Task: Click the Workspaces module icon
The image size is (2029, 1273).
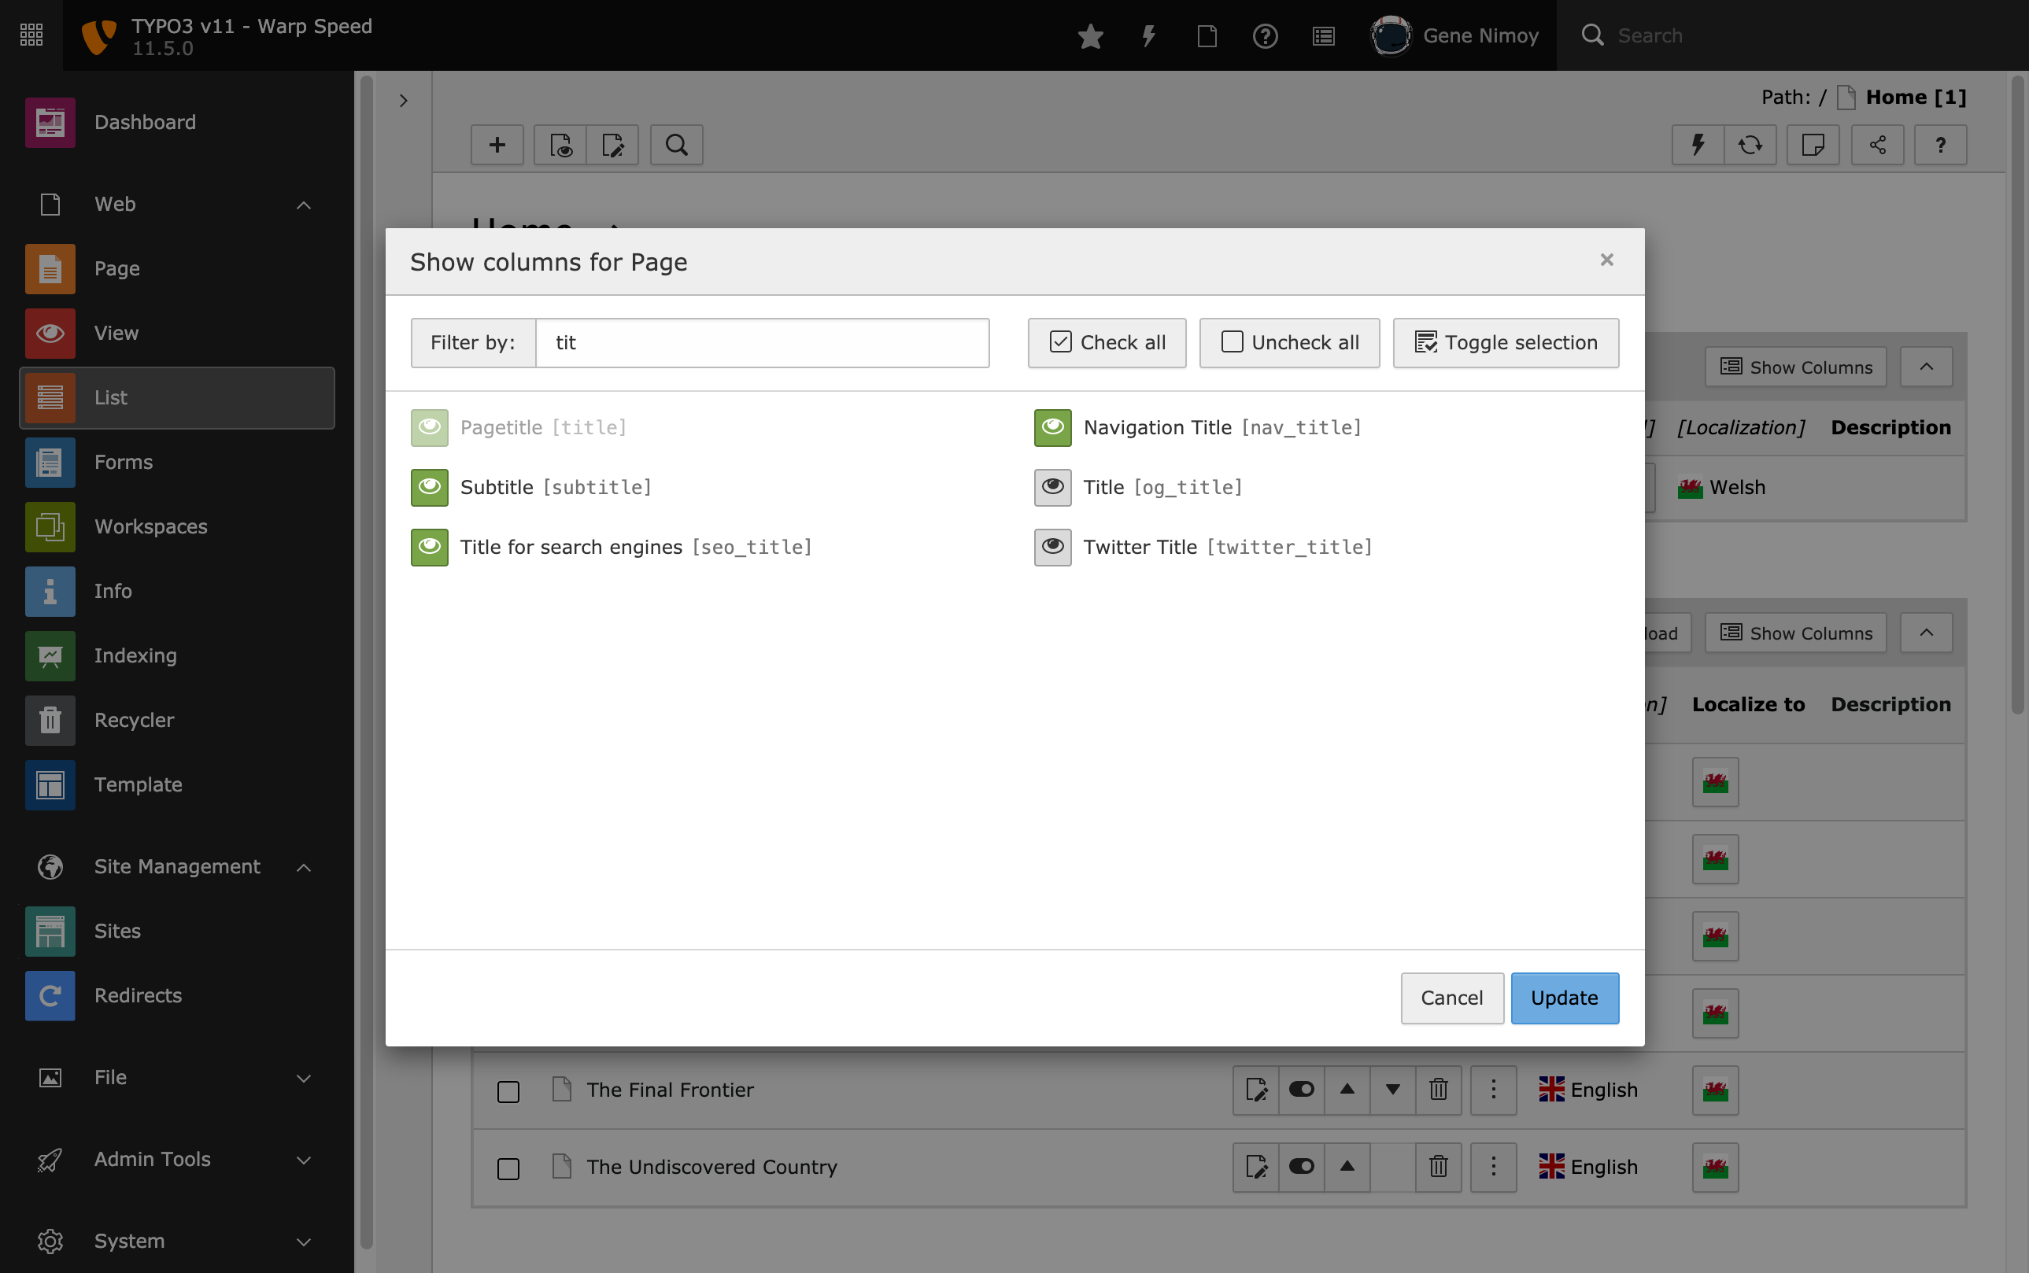Action: click(49, 525)
